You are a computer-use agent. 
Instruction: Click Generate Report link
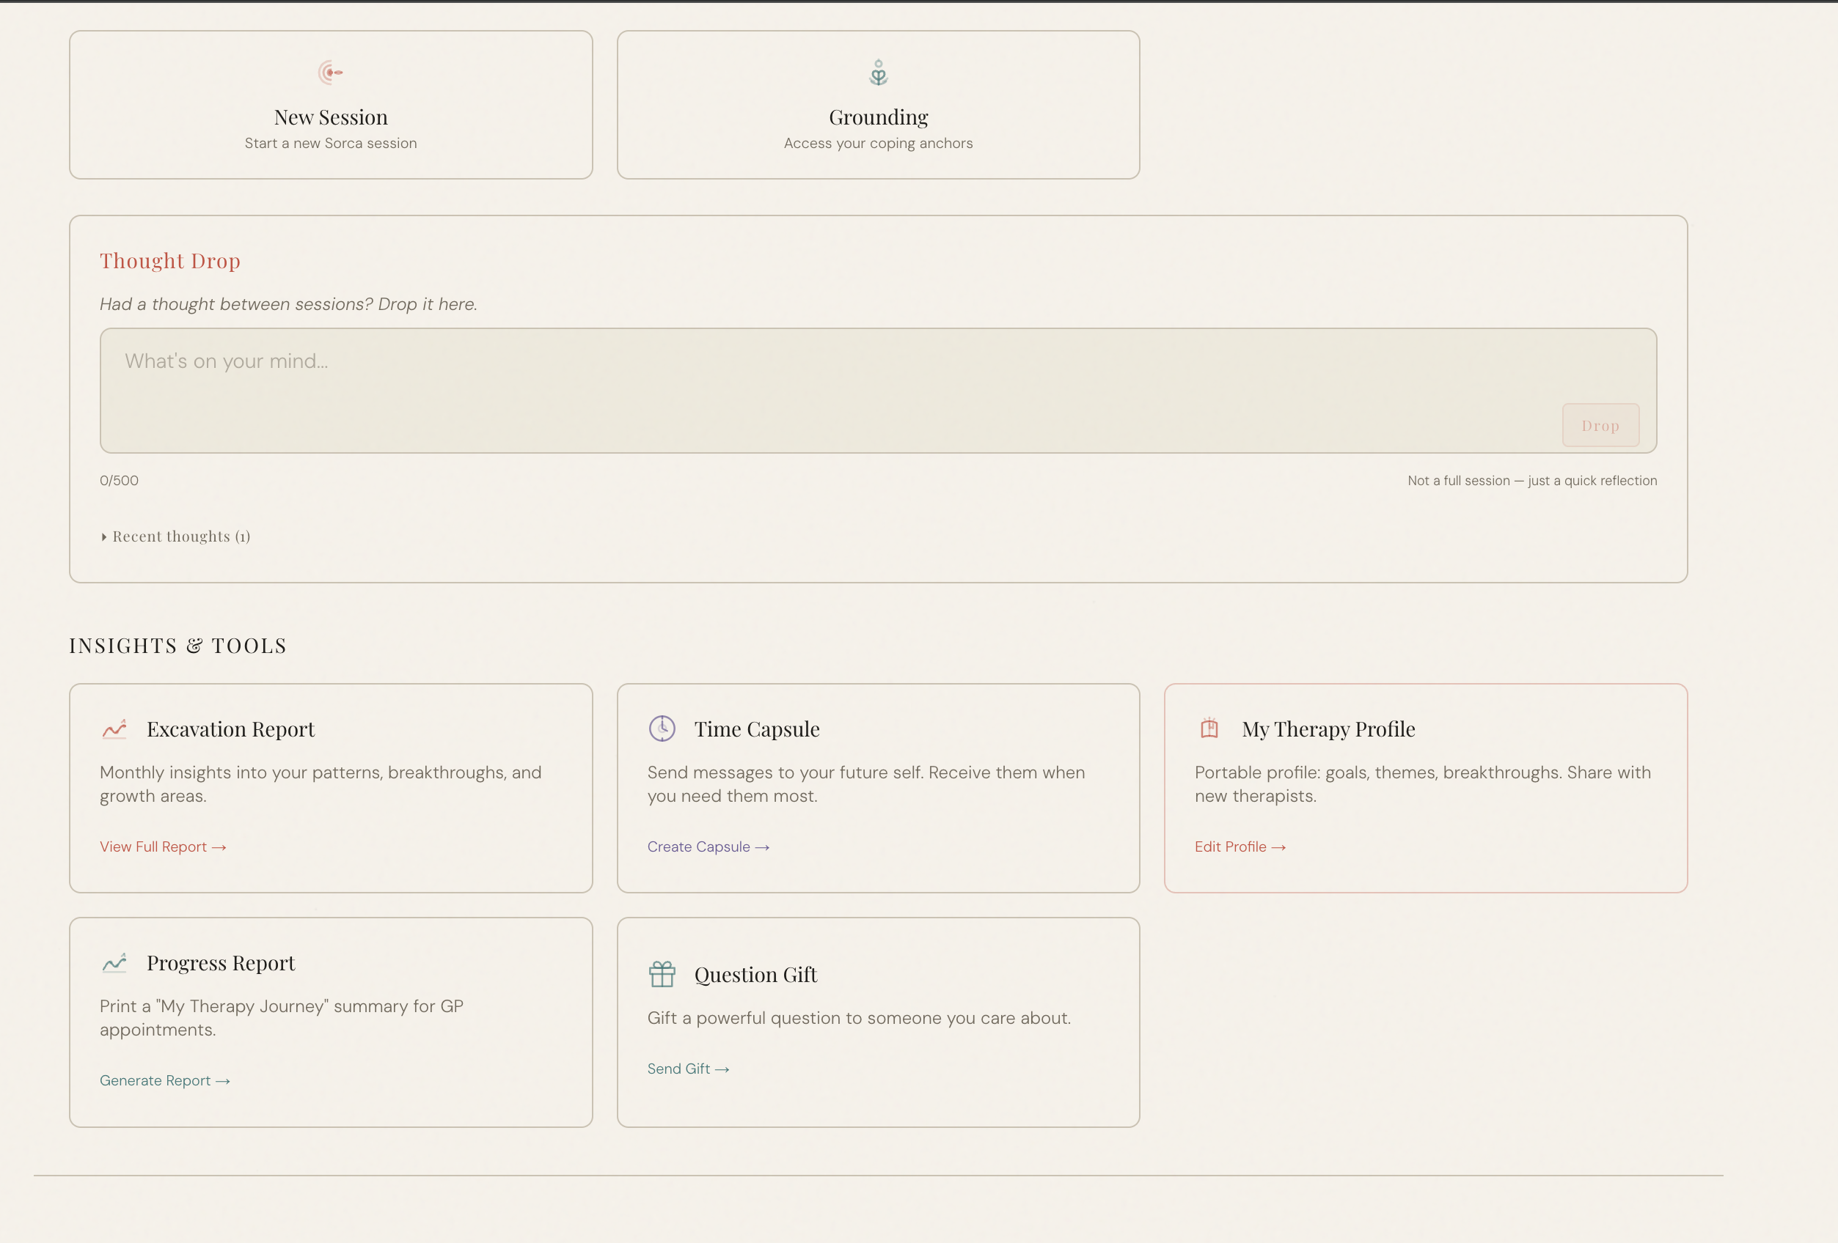tap(164, 1080)
